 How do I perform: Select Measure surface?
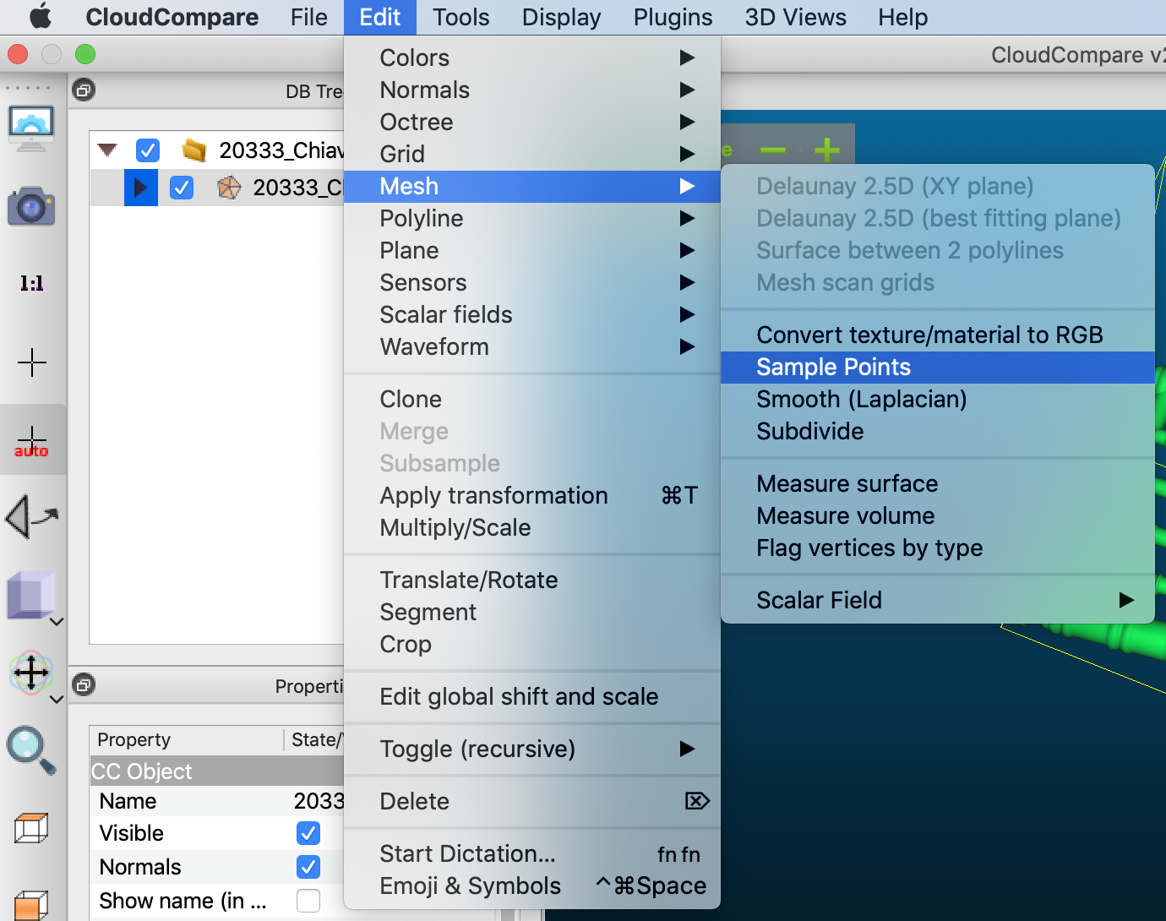(x=938, y=483)
